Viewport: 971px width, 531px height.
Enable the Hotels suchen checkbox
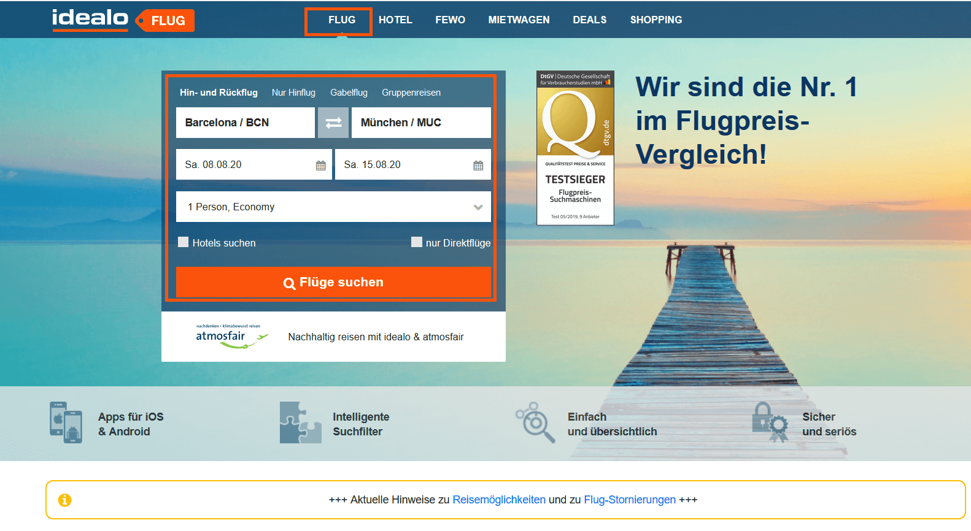tap(183, 242)
